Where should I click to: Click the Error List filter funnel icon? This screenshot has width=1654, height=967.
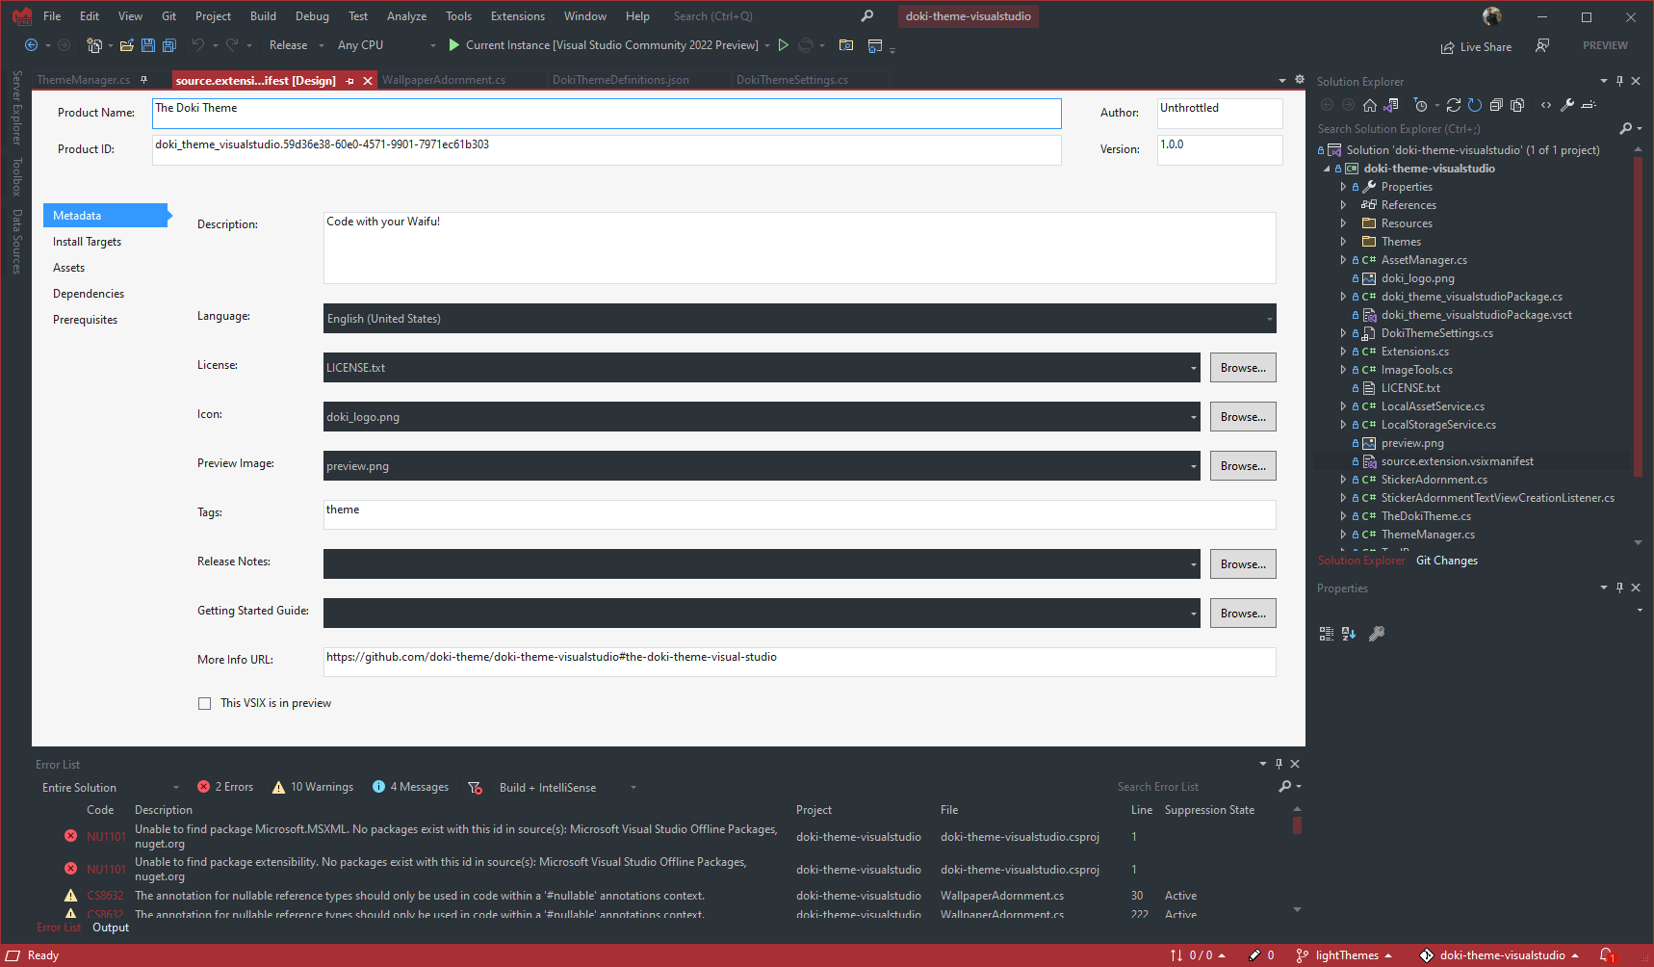click(475, 788)
